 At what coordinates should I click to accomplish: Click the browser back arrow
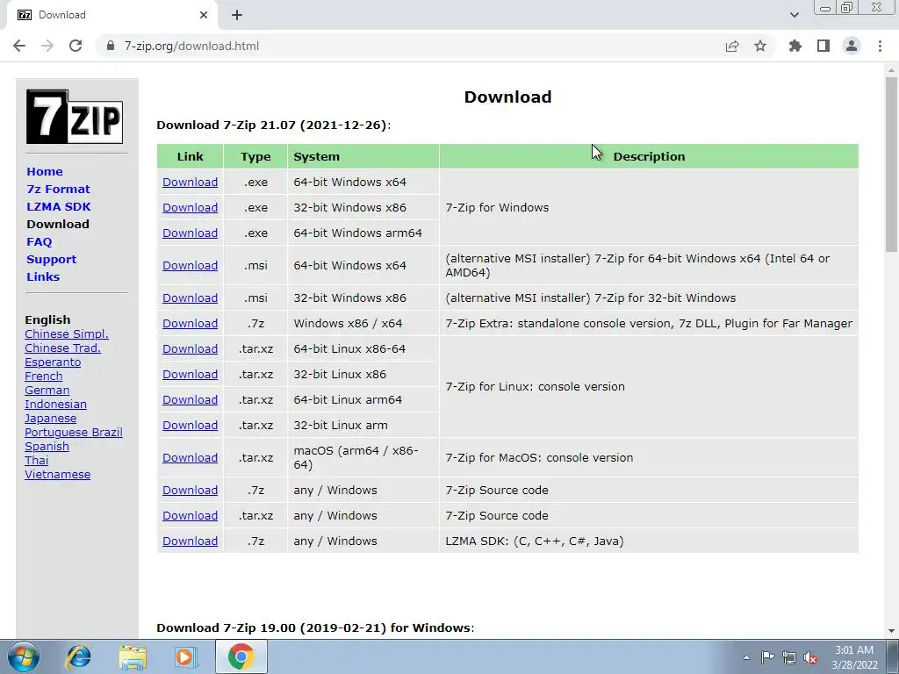click(x=19, y=46)
